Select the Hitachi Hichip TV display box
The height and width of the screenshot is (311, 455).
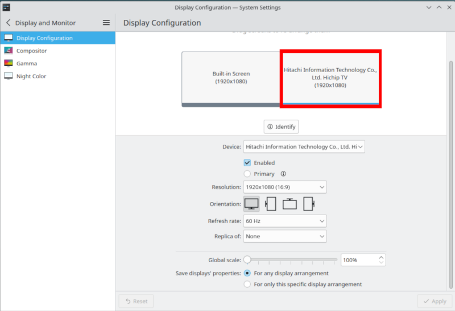pos(330,78)
